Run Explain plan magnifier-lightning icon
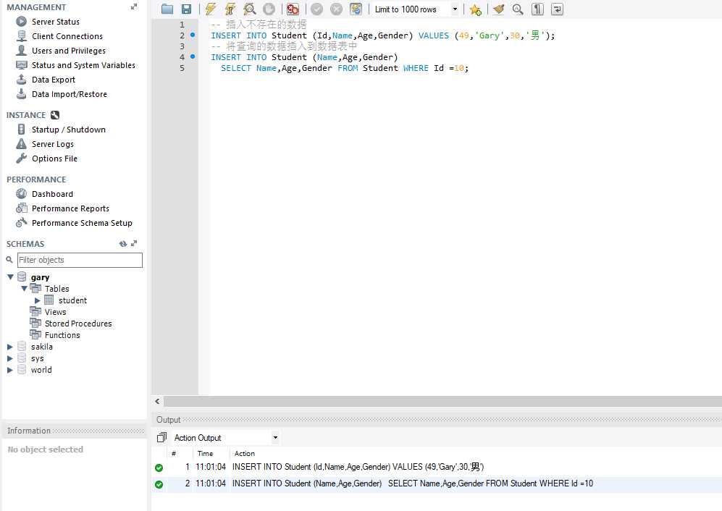Viewport: 722px width, 511px height. [x=250, y=9]
